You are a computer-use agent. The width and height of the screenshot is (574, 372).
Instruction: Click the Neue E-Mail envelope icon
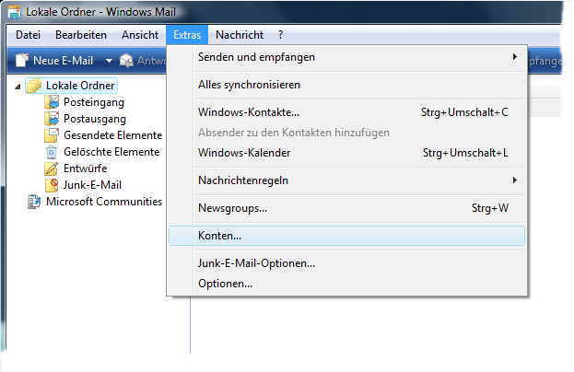tap(21, 61)
